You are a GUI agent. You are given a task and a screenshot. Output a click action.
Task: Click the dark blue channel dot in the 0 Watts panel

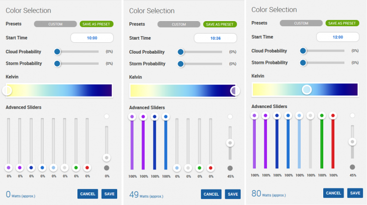tap(31, 168)
